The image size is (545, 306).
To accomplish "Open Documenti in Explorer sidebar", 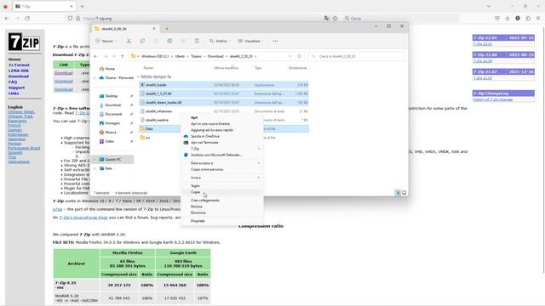I will pos(113,114).
